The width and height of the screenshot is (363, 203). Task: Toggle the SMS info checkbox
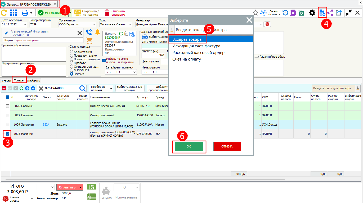tap(104, 60)
